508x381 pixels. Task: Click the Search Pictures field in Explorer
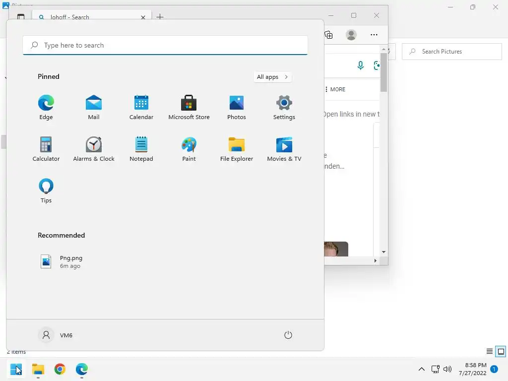[452, 52]
